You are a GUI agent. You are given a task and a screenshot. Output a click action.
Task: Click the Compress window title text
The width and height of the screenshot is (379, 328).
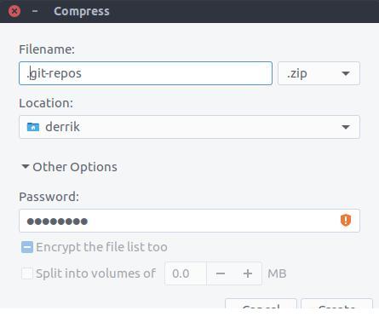[82, 11]
